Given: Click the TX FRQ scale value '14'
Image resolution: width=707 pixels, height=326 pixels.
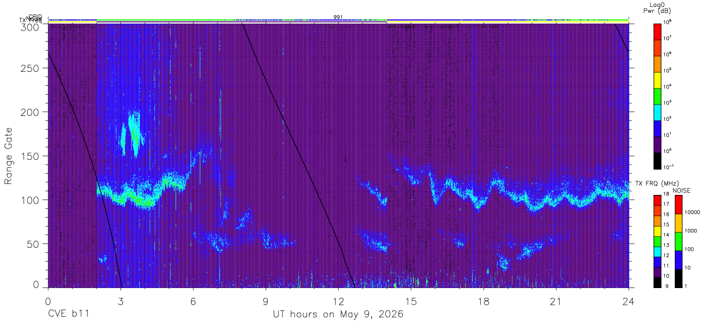Looking at the screenshot, I should (x=666, y=235).
